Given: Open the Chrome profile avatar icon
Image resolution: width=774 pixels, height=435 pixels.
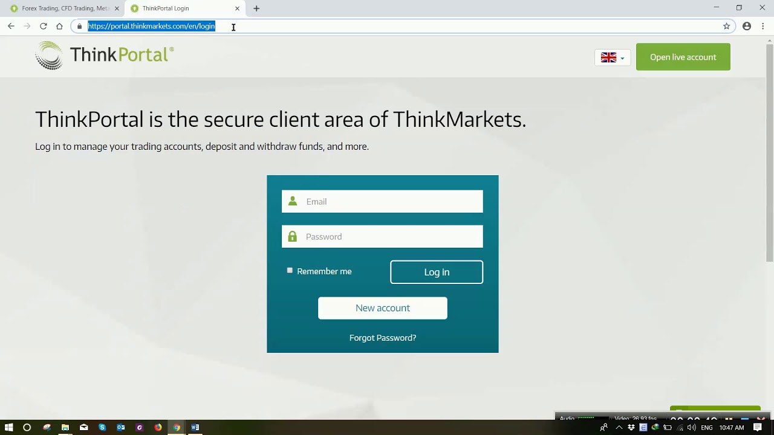Looking at the screenshot, I should click(747, 26).
